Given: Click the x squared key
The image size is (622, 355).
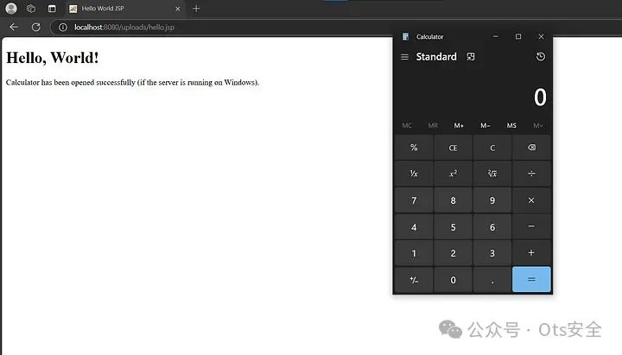Looking at the screenshot, I should [x=453, y=174].
